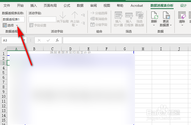191x125 pixels.
Task: Open the 审阅 ribbon tab
Action: [93, 5]
